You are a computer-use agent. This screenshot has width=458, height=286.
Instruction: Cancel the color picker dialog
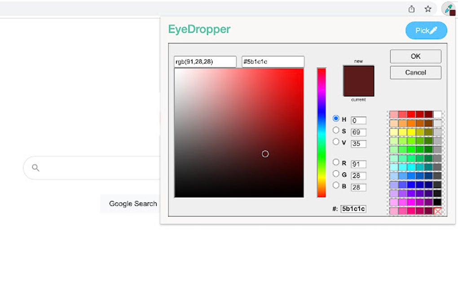415,72
